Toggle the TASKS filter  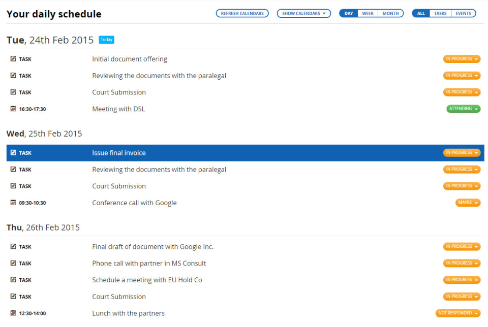[x=440, y=13]
